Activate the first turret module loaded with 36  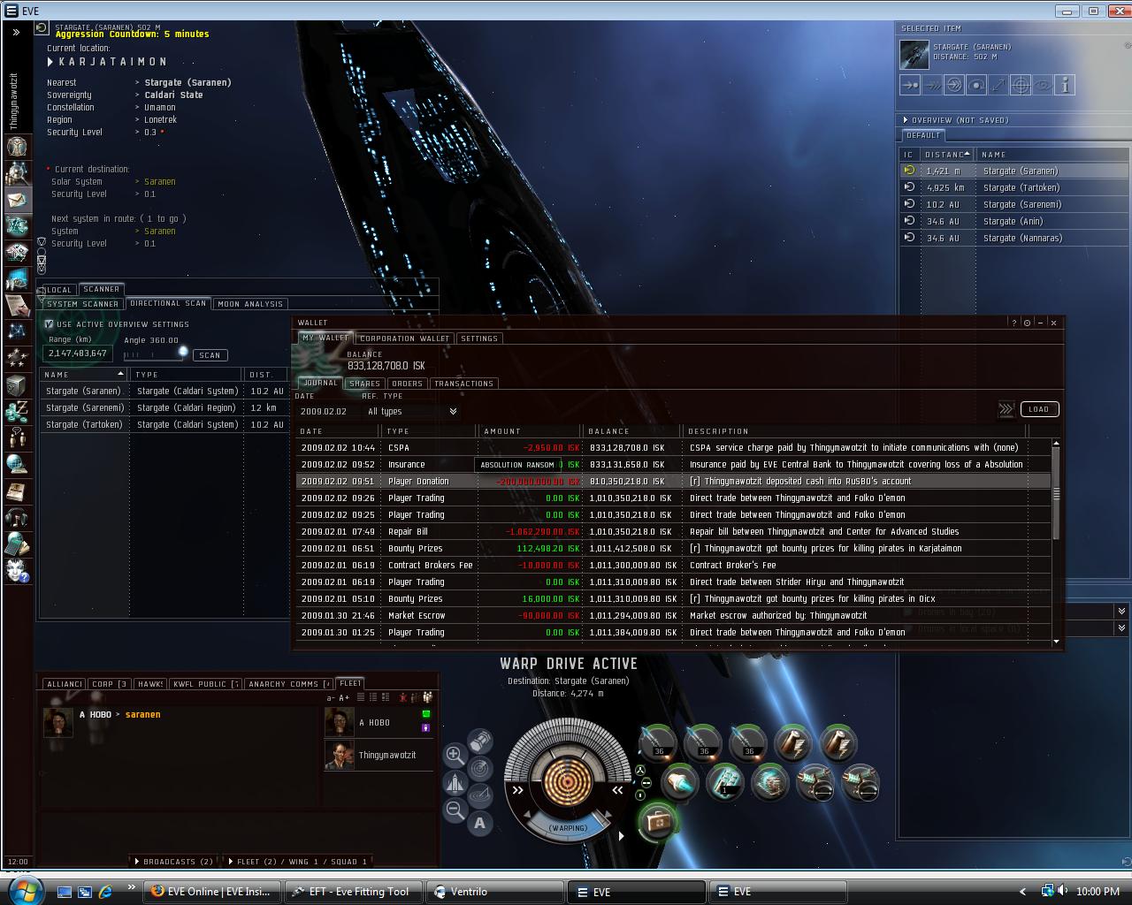[658, 743]
